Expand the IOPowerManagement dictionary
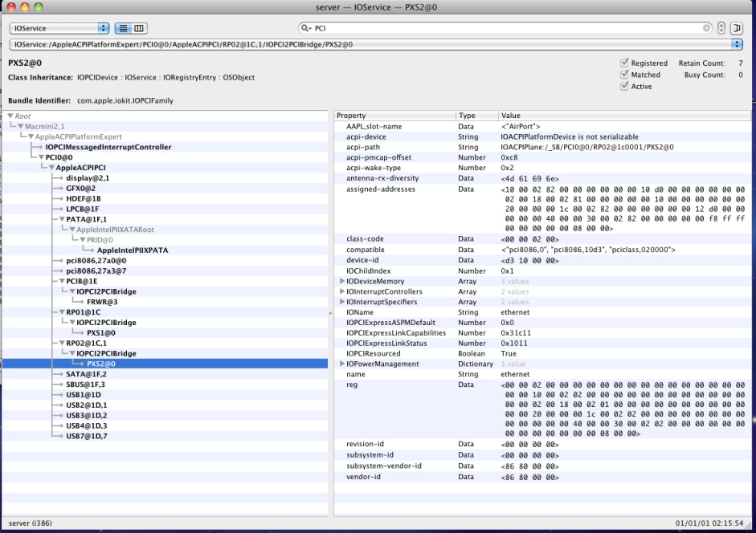Image resolution: width=756 pixels, height=533 pixels. tap(341, 364)
